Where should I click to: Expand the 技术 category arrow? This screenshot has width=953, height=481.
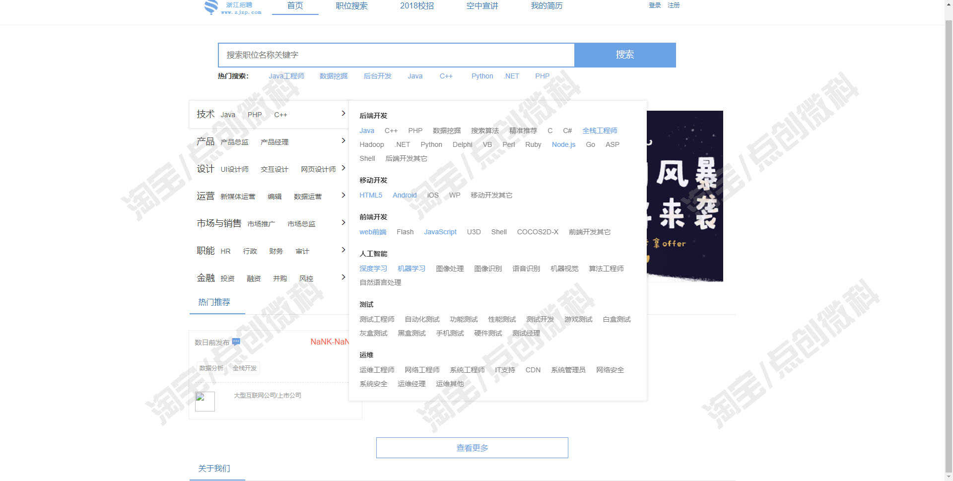343,114
